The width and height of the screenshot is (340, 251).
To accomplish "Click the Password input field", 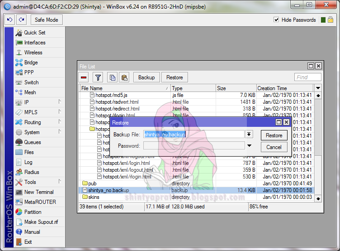I will click(x=194, y=145).
